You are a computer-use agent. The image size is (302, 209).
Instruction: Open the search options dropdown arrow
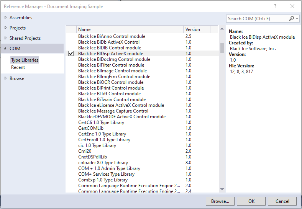click(x=297, y=18)
